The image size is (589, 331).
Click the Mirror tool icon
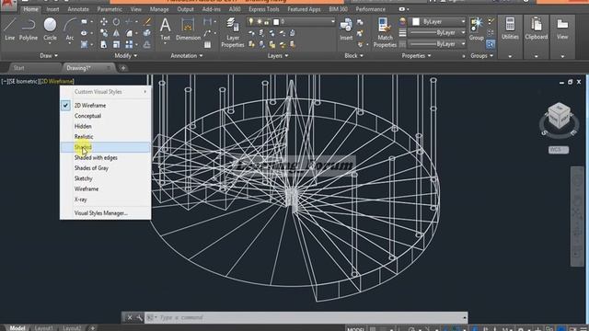click(117, 33)
